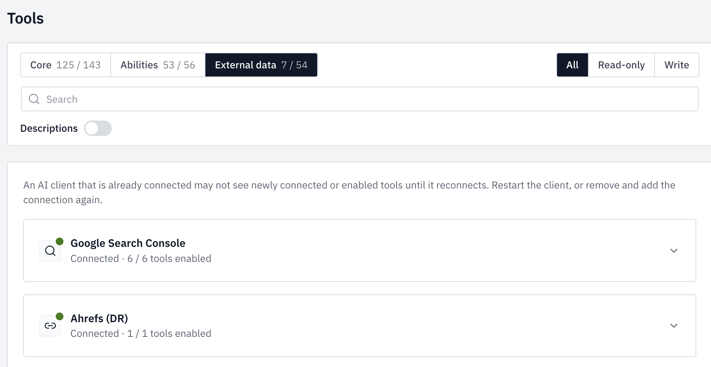Expand the Ahrefs (DR) card chevron
This screenshot has height=367, width=711.
(x=674, y=326)
